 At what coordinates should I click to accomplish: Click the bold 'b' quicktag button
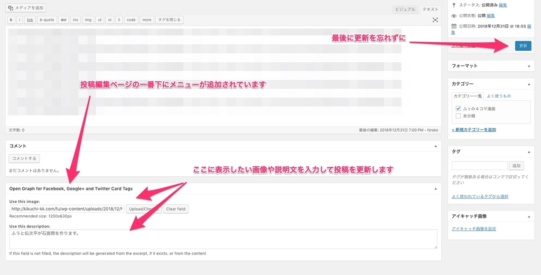click(x=12, y=20)
